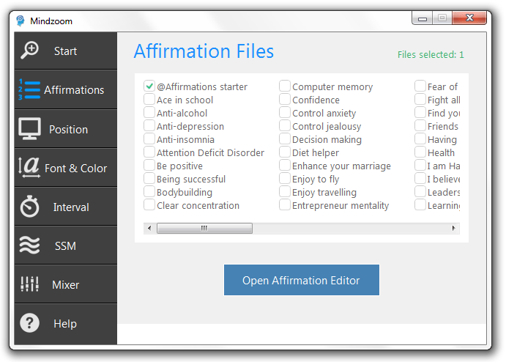Click the scroll left arrow of file list

tap(149, 229)
